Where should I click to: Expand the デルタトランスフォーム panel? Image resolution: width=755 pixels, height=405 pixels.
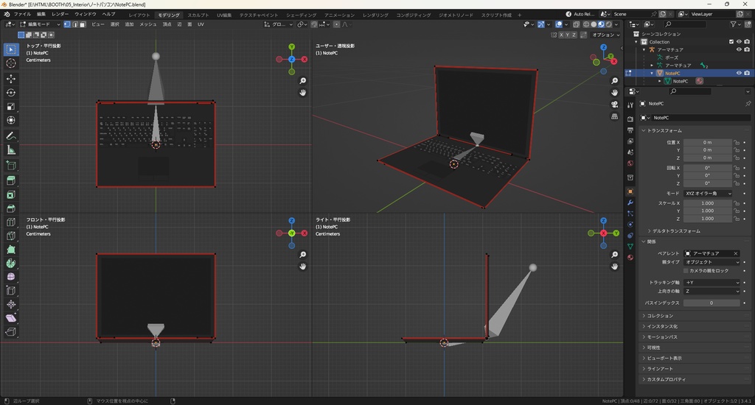(x=675, y=231)
